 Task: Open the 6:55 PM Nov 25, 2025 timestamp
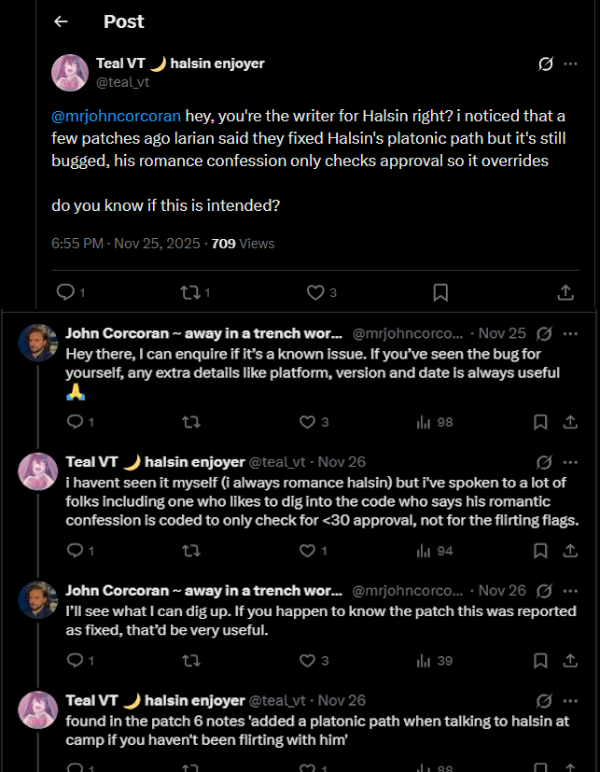coord(126,244)
